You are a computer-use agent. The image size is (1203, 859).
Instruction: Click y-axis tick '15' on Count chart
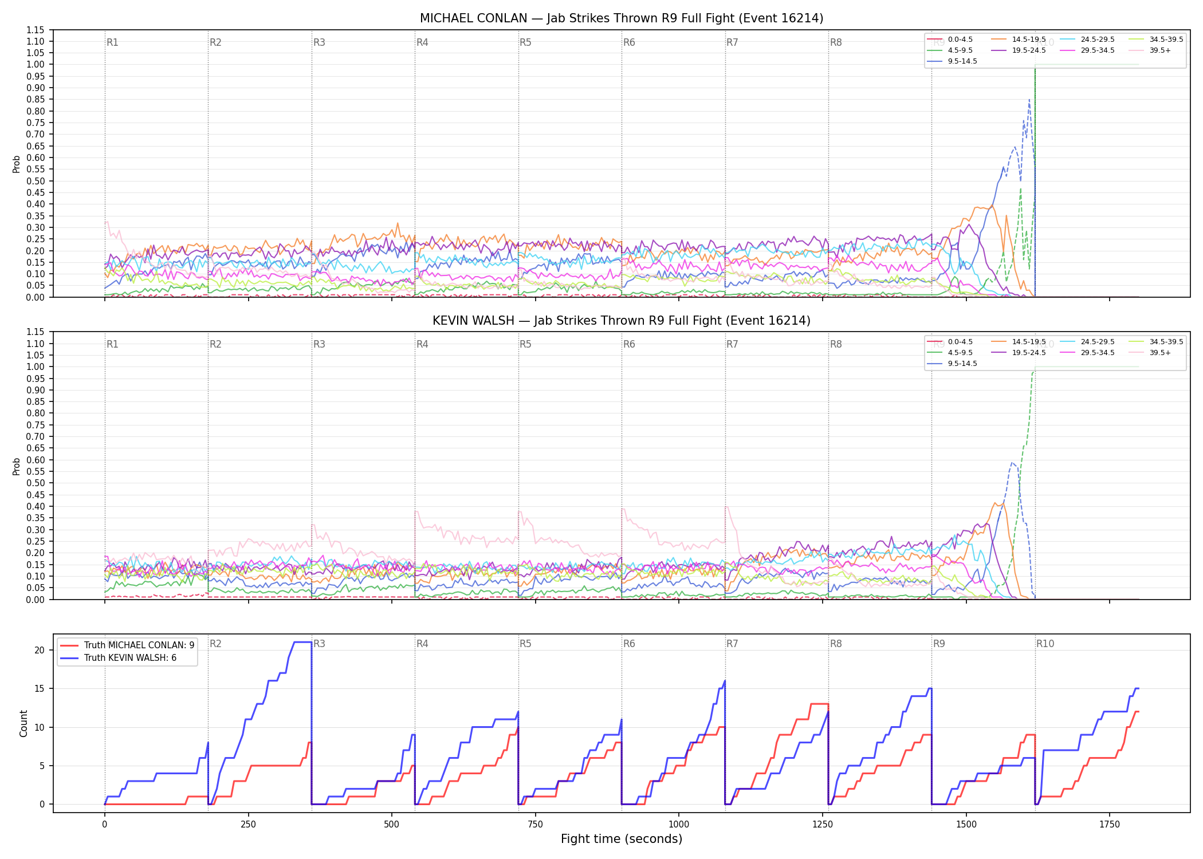(x=40, y=688)
